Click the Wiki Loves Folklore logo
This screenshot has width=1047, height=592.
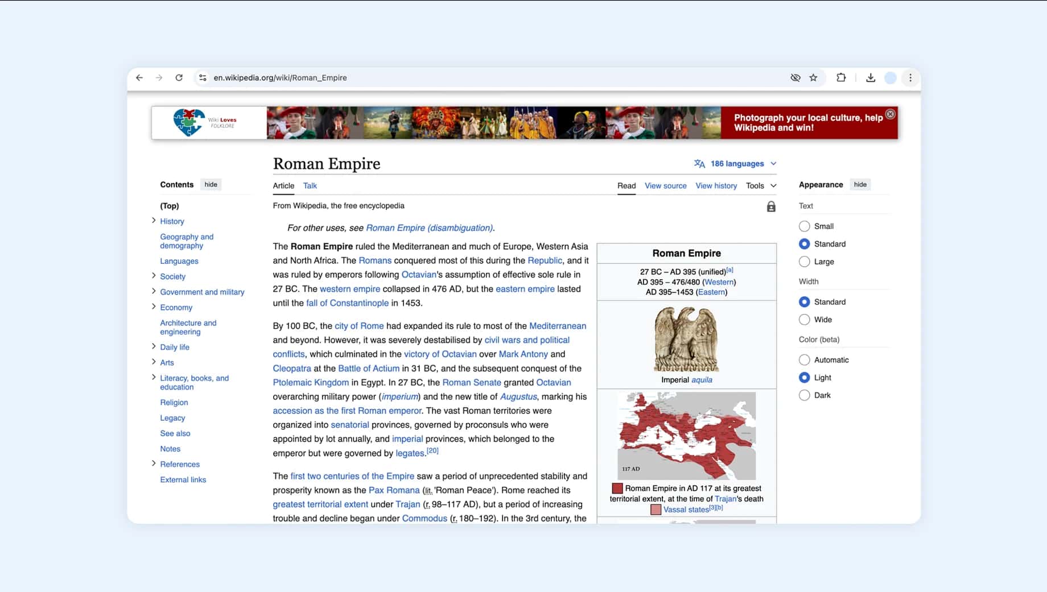point(205,122)
